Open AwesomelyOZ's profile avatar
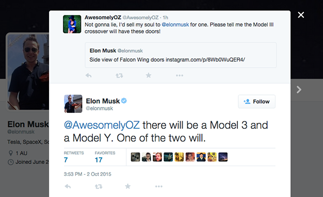 coord(72,24)
